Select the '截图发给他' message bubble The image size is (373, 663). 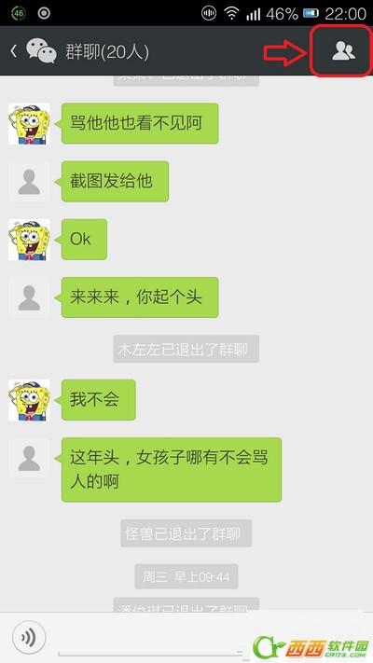(x=115, y=181)
